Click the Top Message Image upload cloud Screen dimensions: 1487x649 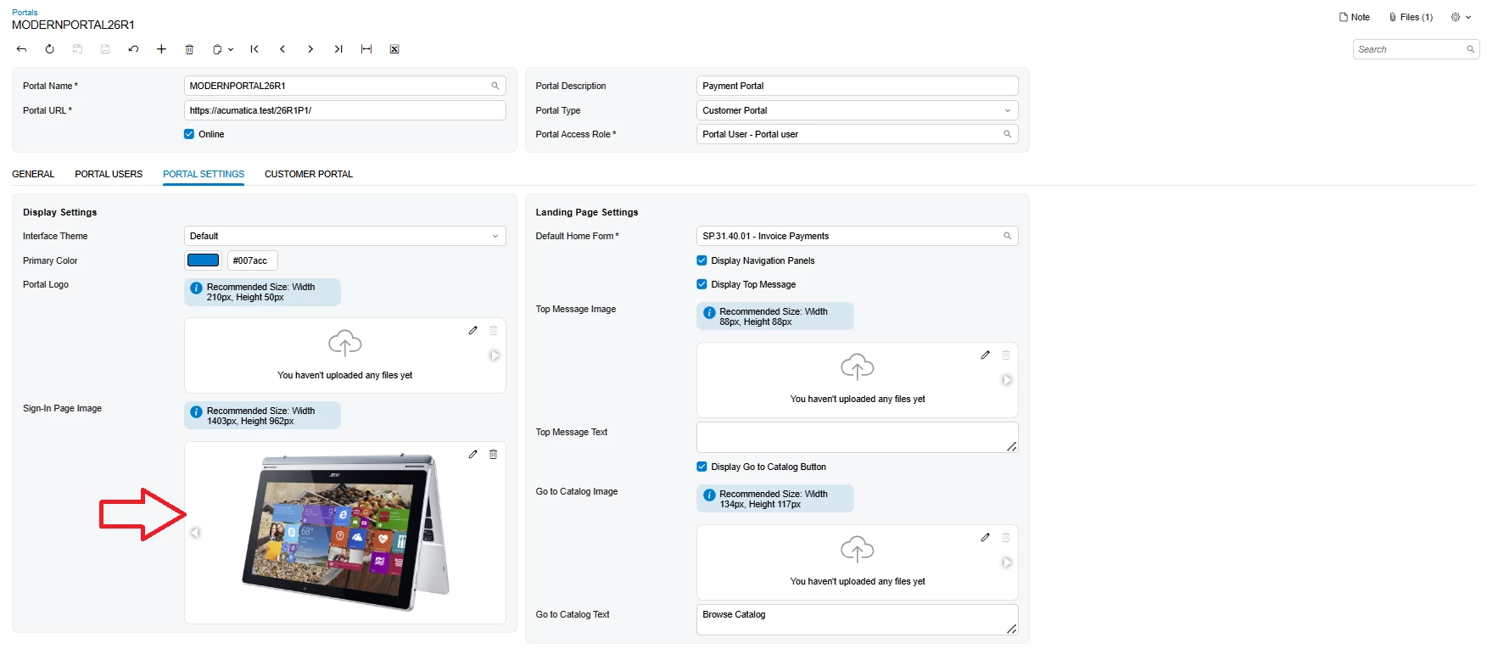pos(858,367)
